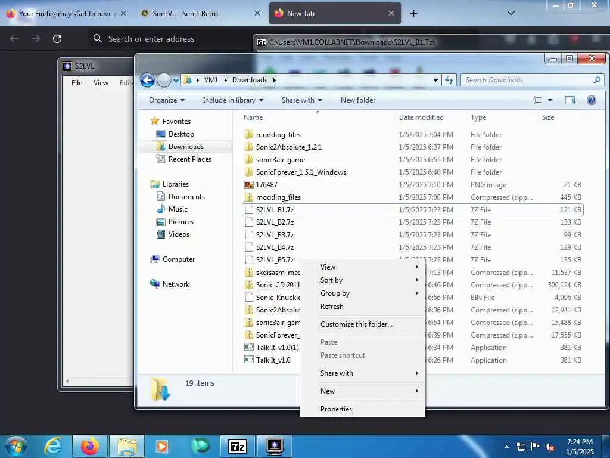Toggle the preview pane icon

click(570, 100)
